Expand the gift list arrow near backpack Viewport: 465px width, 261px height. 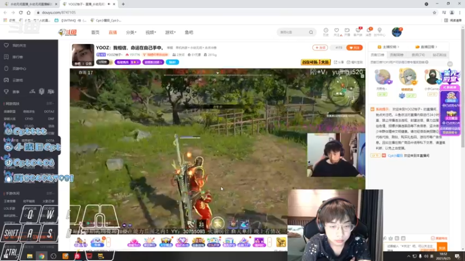[270, 242]
